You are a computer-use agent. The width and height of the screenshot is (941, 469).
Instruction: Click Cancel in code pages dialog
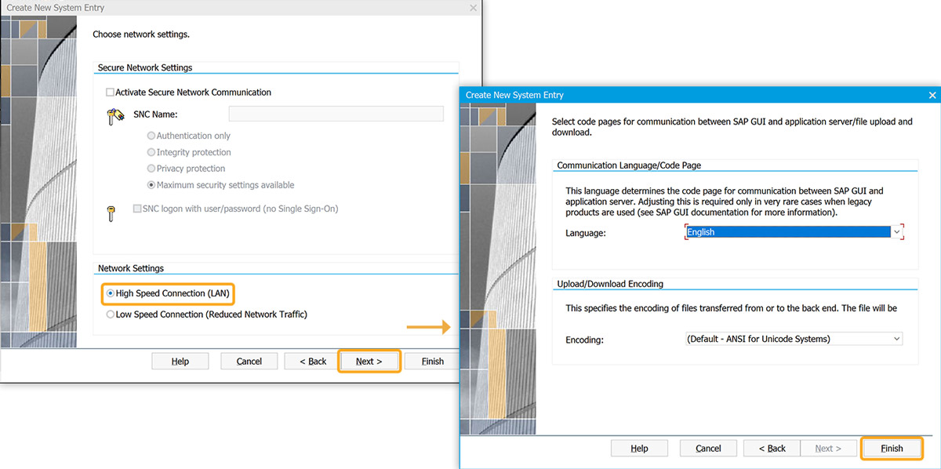[708, 449]
